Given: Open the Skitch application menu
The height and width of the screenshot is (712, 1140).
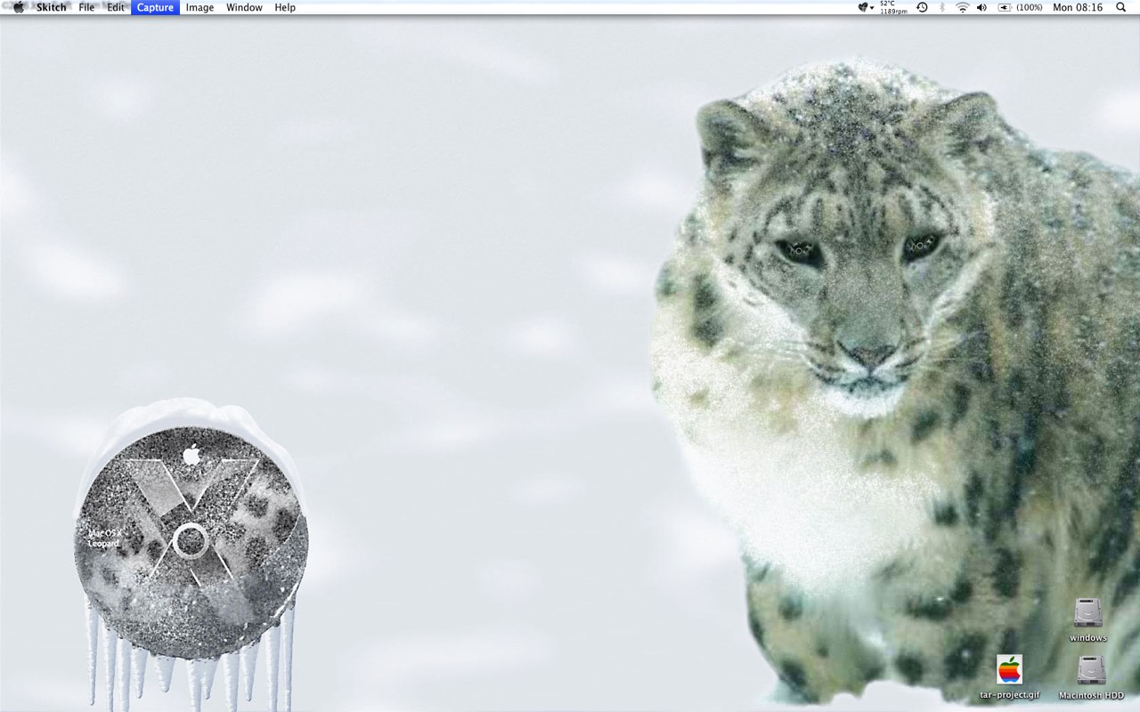Looking at the screenshot, I should point(51,7).
